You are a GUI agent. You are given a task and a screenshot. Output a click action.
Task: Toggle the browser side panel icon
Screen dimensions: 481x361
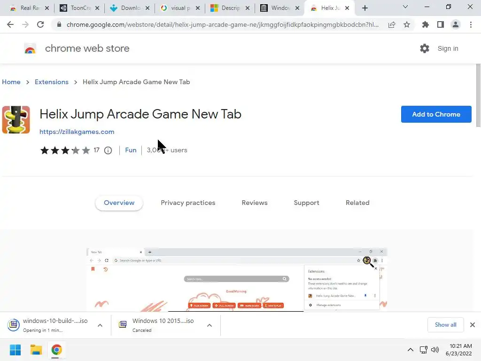coord(441,24)
